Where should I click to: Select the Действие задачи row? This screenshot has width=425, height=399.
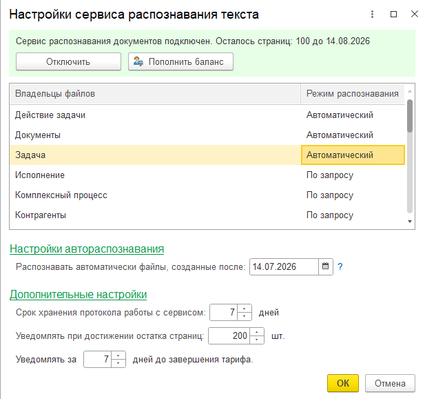tap(207, 115)
